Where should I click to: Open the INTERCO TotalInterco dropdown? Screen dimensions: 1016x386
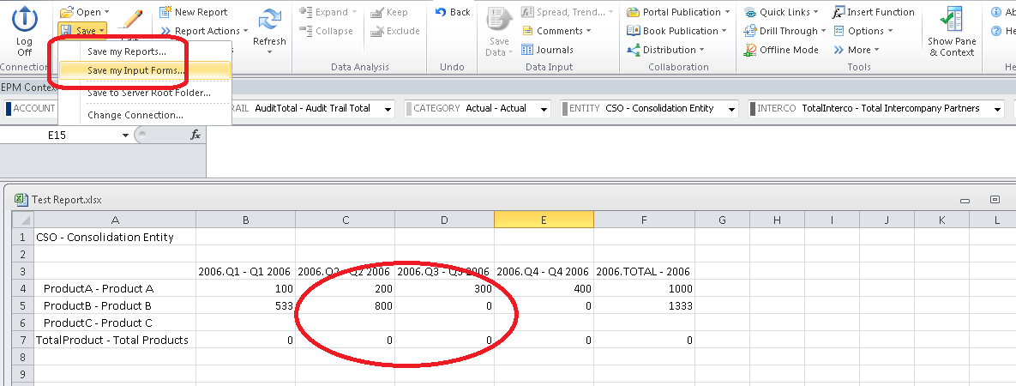[x=998, y=109]
